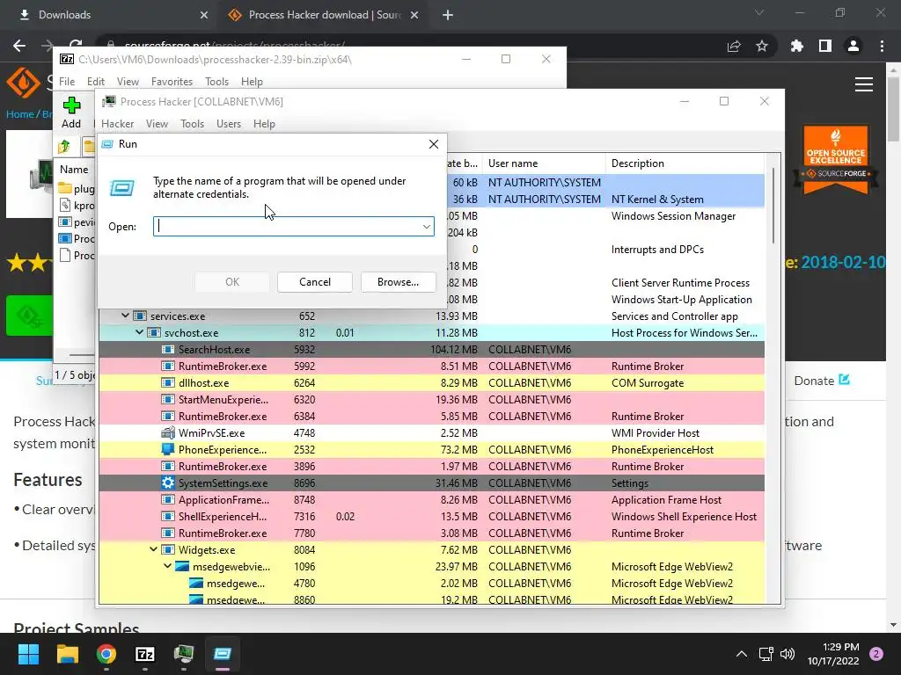Open Favorites menu in 7-Zip
Screen dimensions: 901x675
coord(172,82)
